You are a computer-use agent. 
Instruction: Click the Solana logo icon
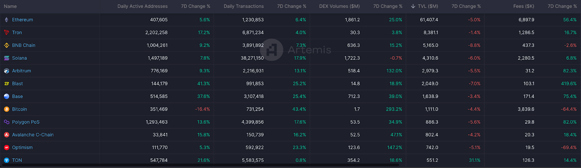pyautogui.click(x=7, y=58)
